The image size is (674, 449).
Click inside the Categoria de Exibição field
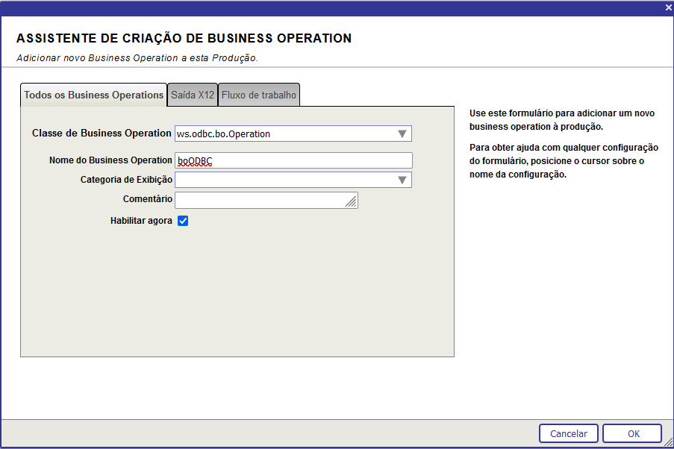[284, 180]
